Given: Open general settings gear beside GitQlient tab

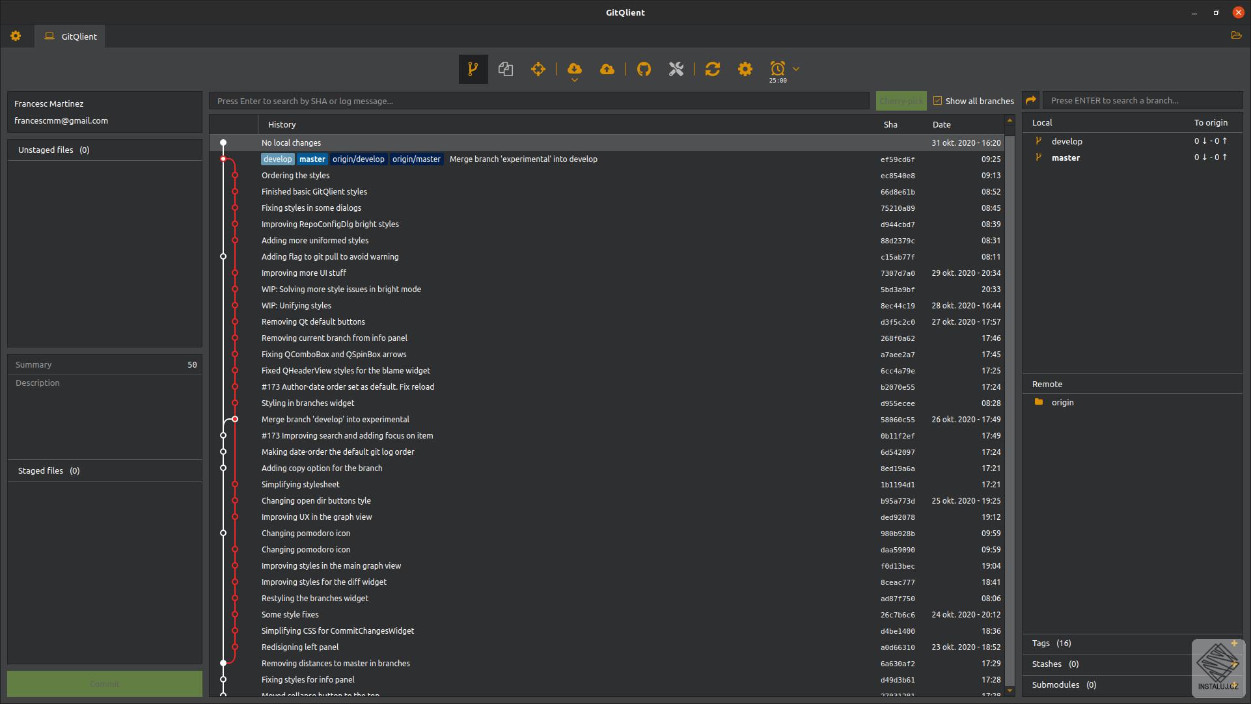Looking at the screenshot, I should pyautogui.click(x=16, y=36).
